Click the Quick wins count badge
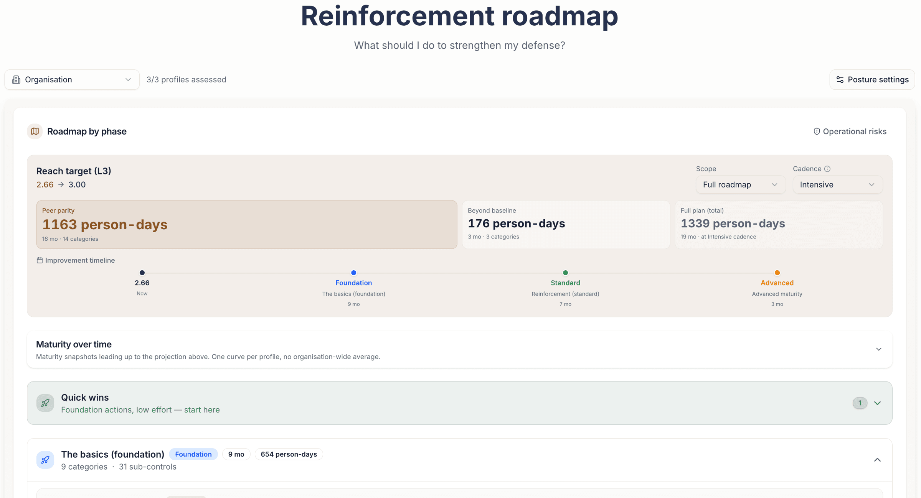This screenshot has height=498, width=921. coord(860,403)
